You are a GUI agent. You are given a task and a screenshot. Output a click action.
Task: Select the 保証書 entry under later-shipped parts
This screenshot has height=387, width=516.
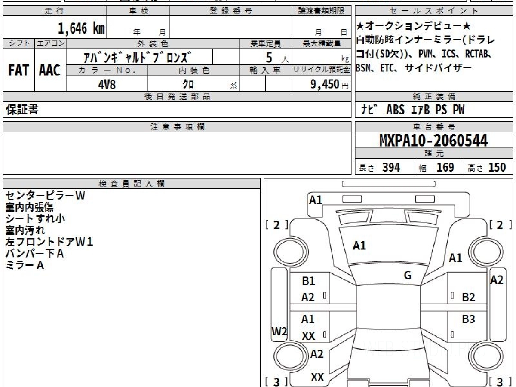pyautogui.click(x=22, y=110)
